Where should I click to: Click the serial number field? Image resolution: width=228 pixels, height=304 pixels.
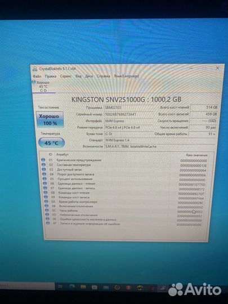129,114
